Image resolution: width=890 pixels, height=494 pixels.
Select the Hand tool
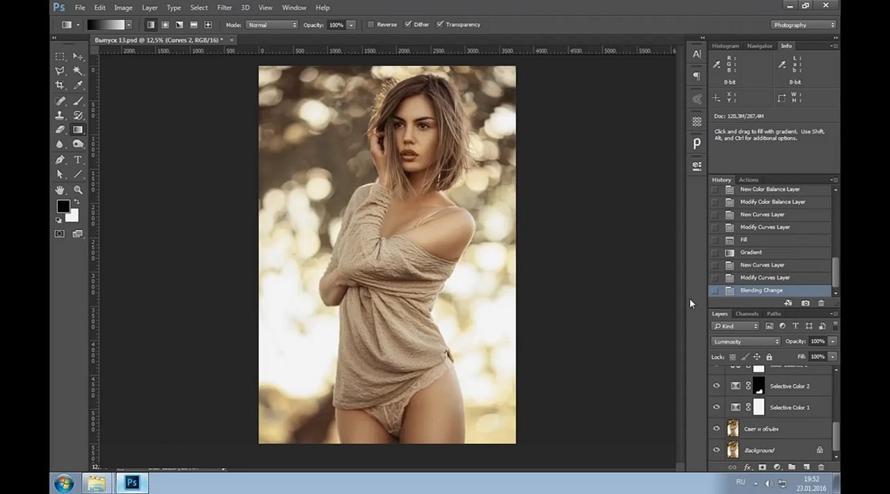pos(60,190)
